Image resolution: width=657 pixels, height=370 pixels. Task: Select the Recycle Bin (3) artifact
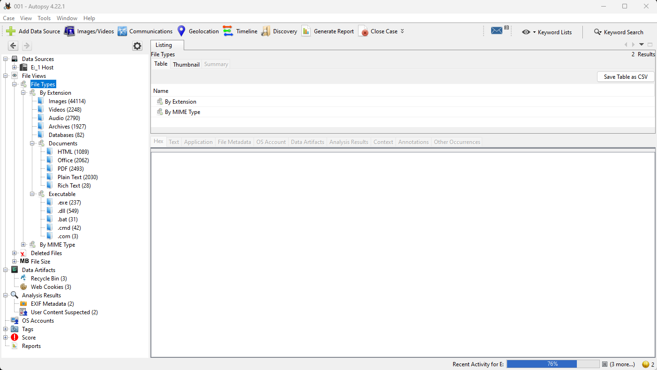pyautogui.click(x=49, y=279)
